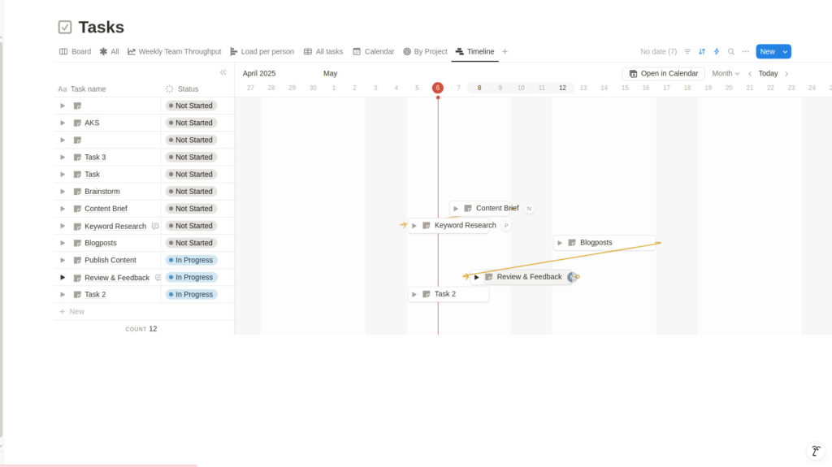This screenshot has width=832, height=467.
Task: Open the Weekly Team Throughput tab
Action: tap(174, 51)
